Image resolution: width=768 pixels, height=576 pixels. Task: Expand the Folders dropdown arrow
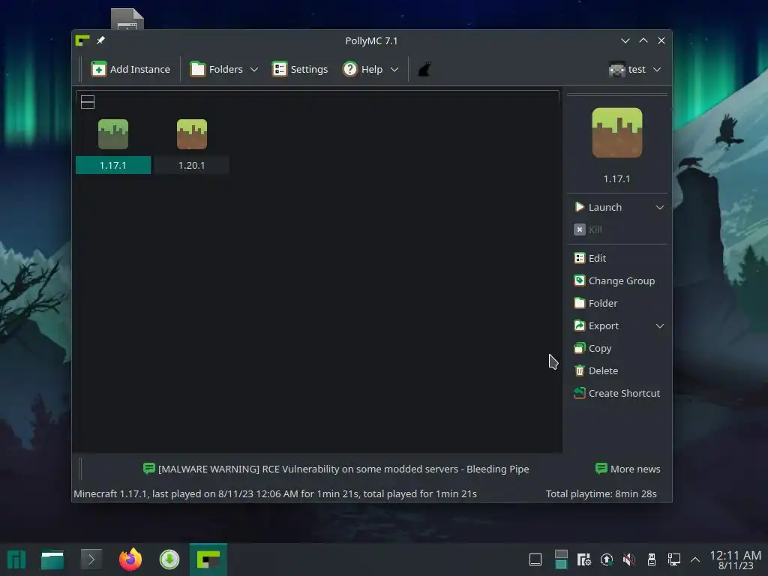pyautogui.click(x=254, y=70)
